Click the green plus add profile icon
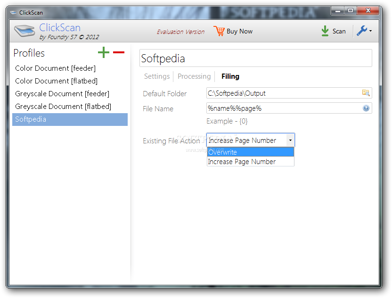Screen dimensions: 392x298 (x=104, y=52)
